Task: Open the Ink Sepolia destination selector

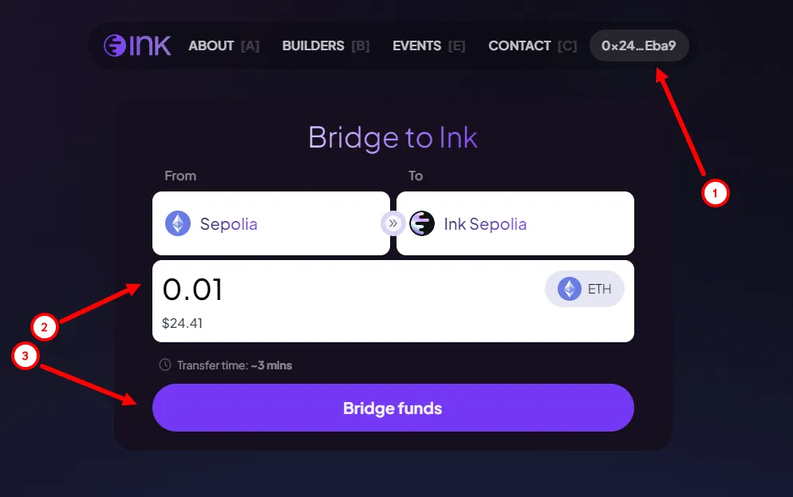Action: pos(515,223)
